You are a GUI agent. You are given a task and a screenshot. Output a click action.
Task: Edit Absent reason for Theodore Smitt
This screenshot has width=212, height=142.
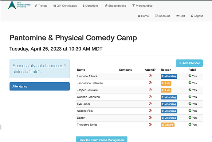pos(167,125)
